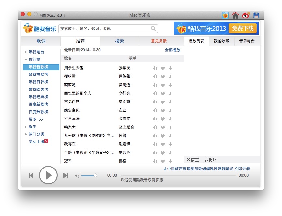
Task: Click the Kuwo music box icon in title bar
Action: 225,15
